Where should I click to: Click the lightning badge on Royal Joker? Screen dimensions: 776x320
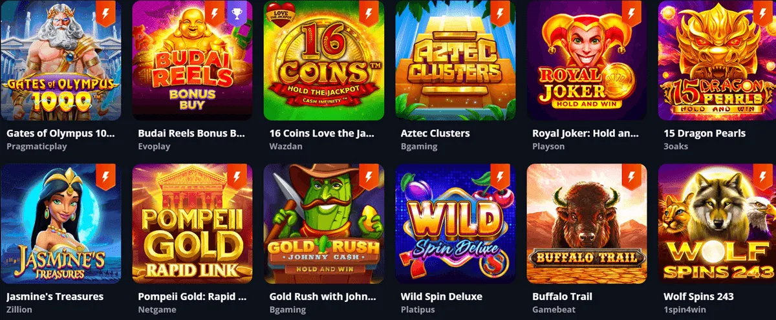[632, 12]
